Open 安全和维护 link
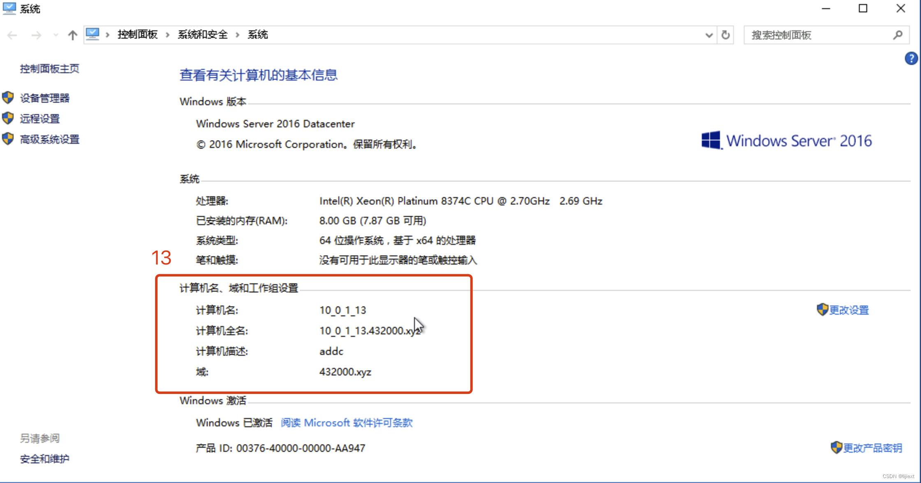The height and width of the screenshot is (483, 921). (45, 459)
